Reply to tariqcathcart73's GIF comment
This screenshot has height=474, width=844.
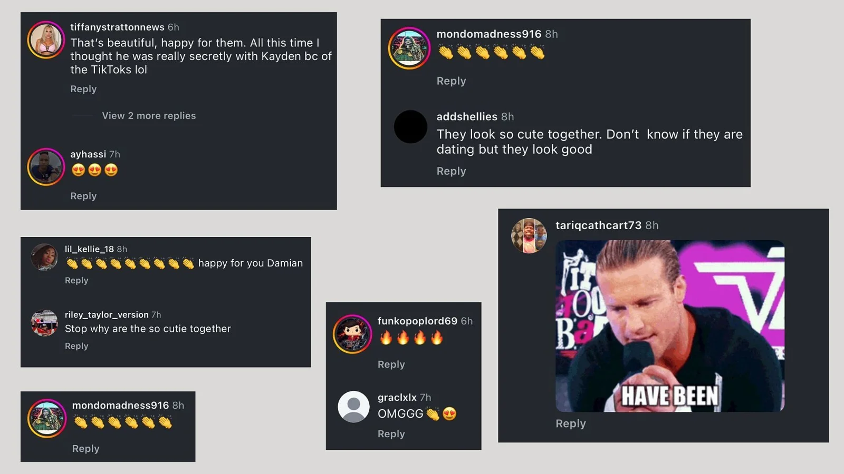tap(570, 423)
